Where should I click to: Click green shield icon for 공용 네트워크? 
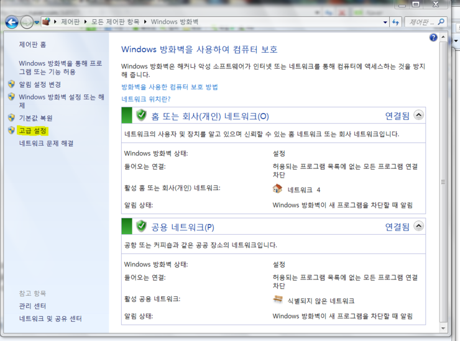141,226
